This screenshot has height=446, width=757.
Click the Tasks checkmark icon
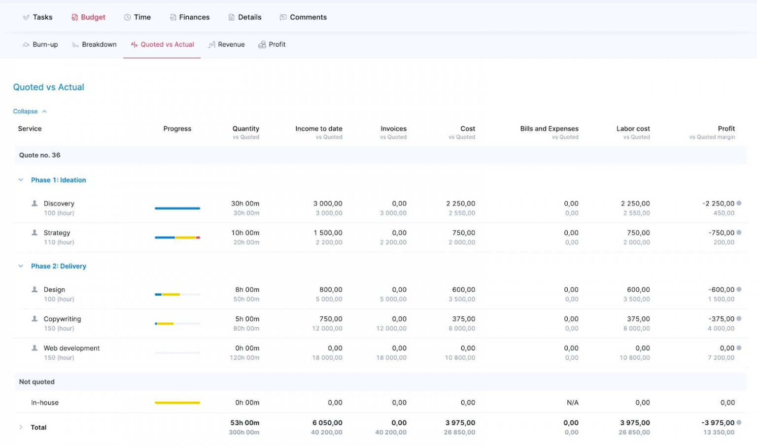point(26,17)
